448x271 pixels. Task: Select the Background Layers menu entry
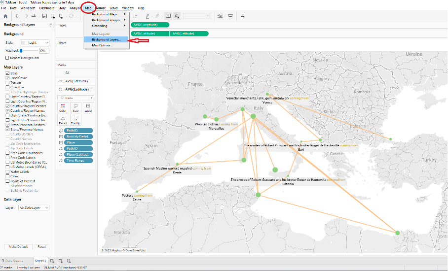coord(107,39)
